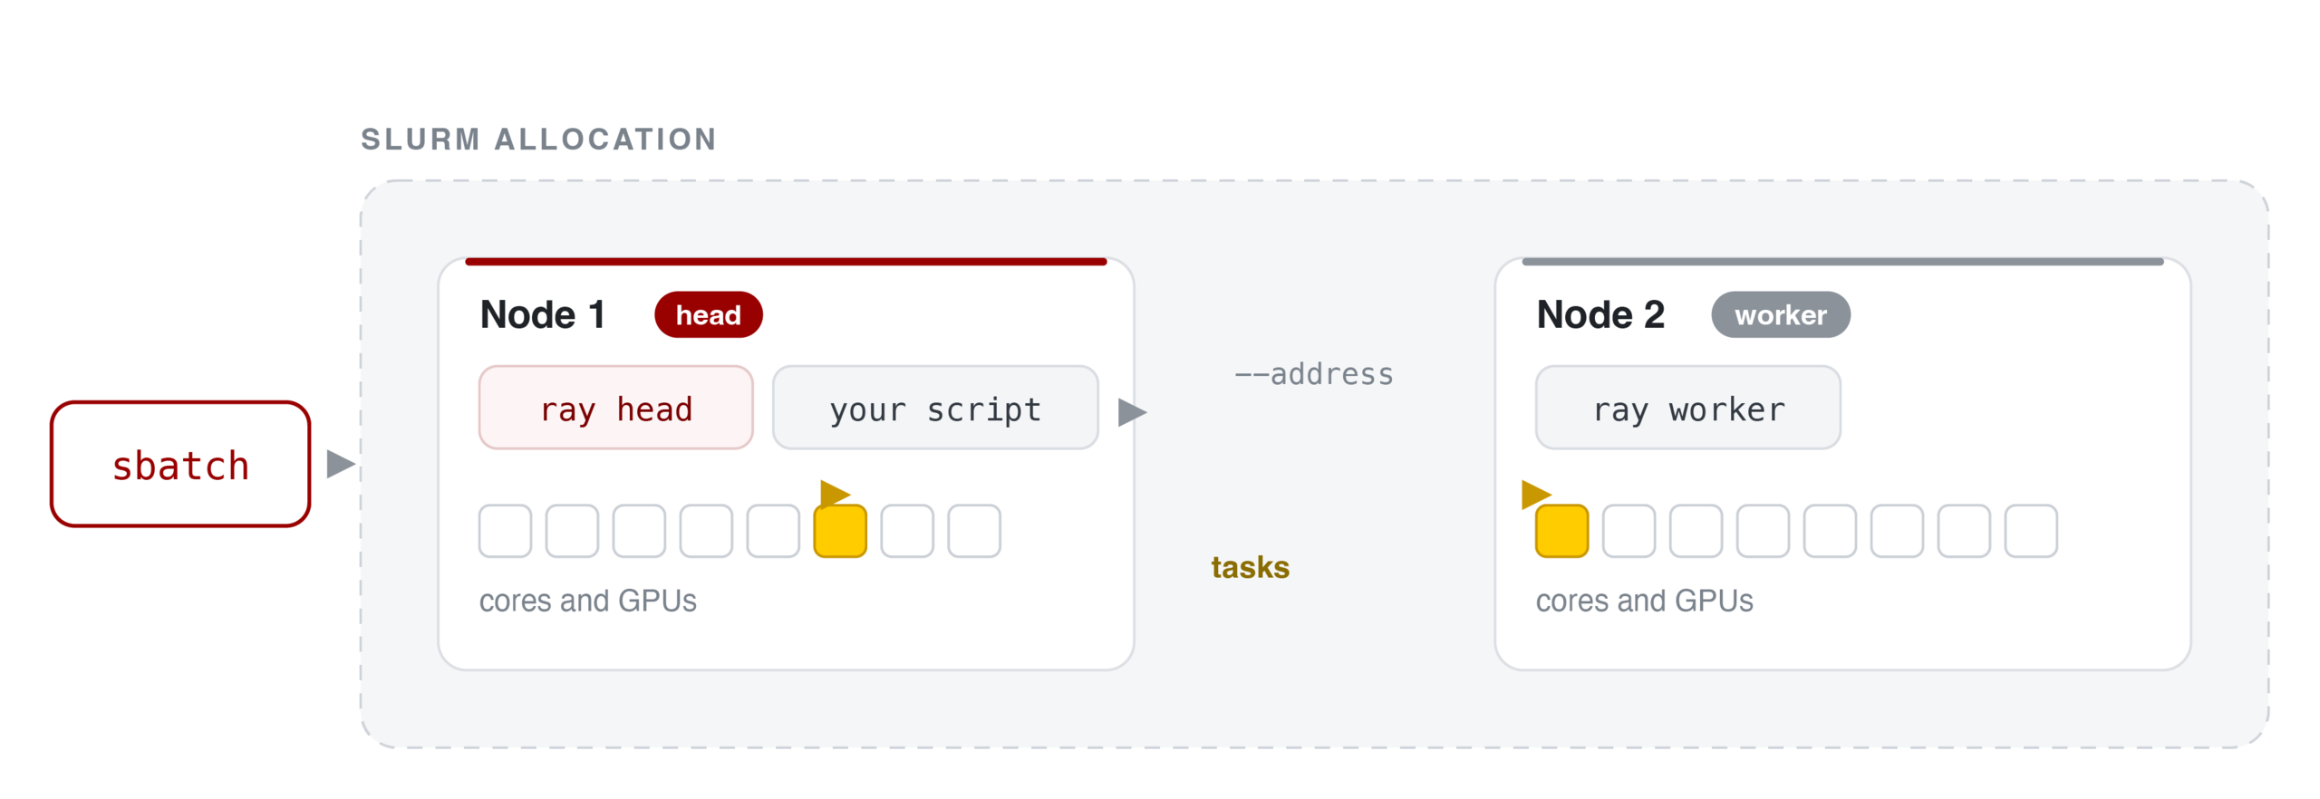Click the tasks label

click(x=1250, y=567)
